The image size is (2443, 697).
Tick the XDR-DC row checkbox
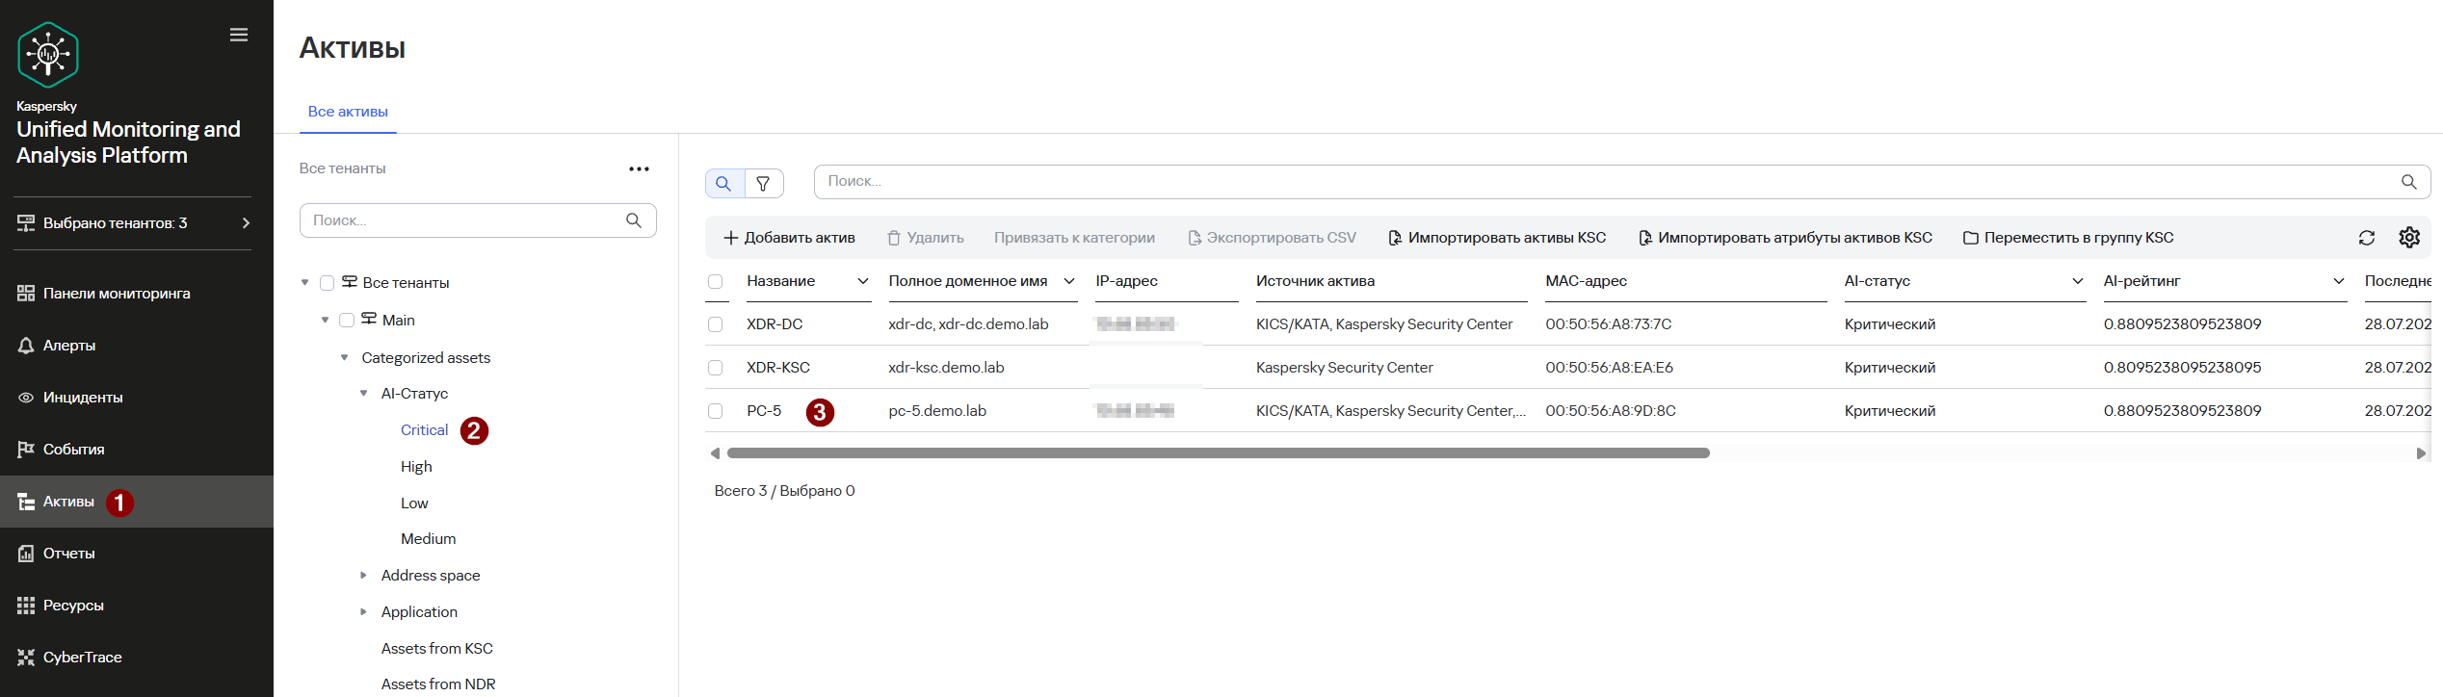[715, 324]
